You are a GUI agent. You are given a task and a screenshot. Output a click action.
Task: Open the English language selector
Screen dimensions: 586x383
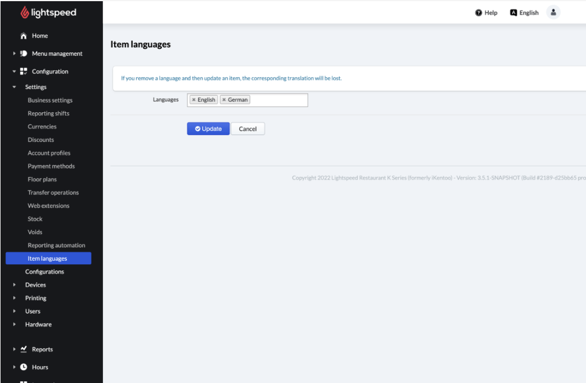point(524,13)
